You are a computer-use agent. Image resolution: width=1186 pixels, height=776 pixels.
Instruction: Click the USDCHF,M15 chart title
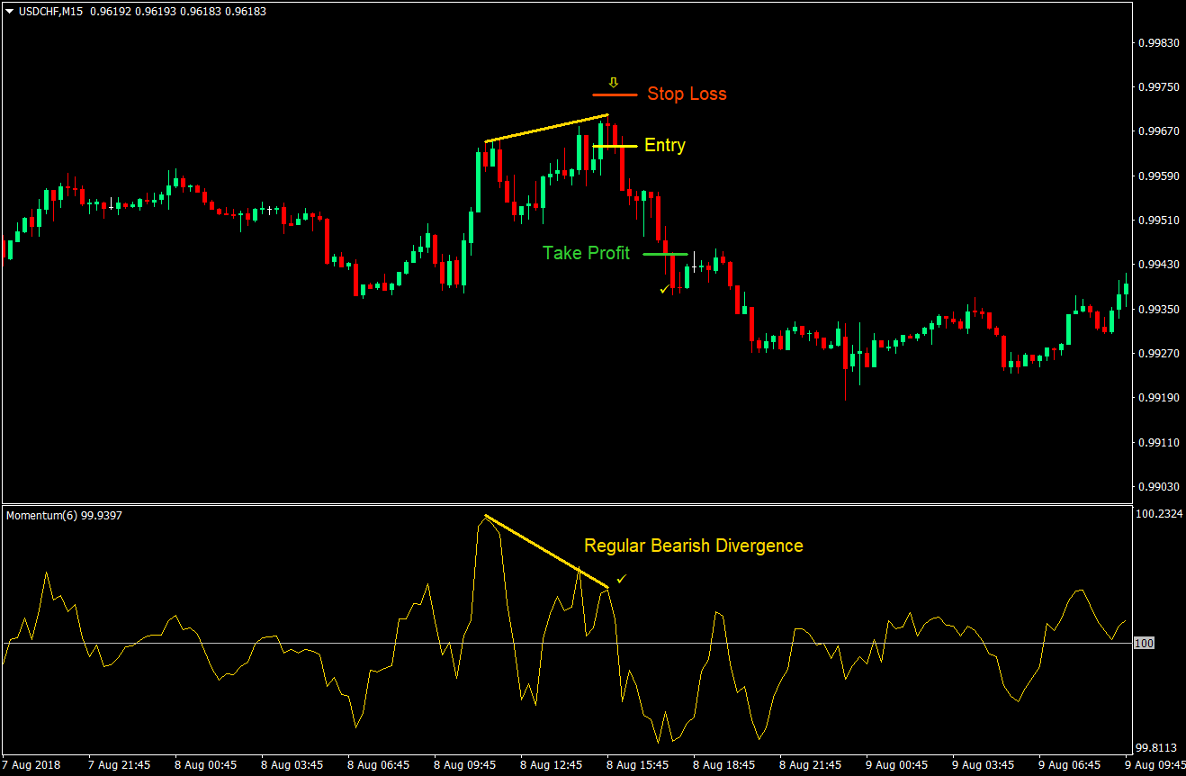tap(52, 12)
